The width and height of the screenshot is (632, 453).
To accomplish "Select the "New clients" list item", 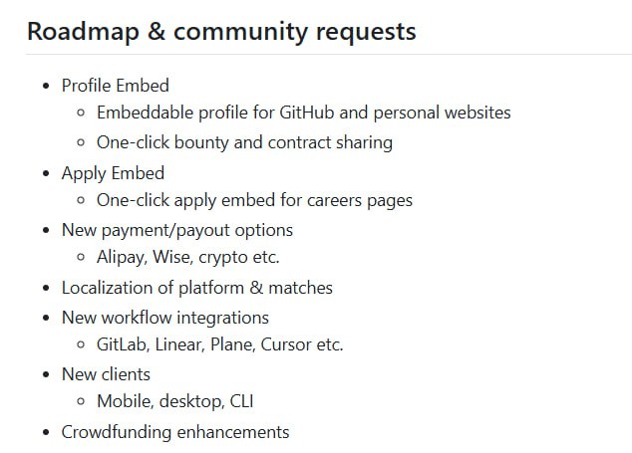I will (106, 374).
